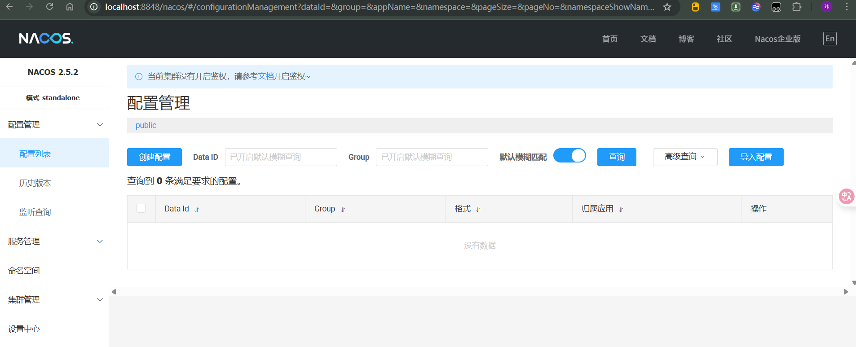Click the 配置管理 page heading
856x347 pixels.
coord(159,103)
